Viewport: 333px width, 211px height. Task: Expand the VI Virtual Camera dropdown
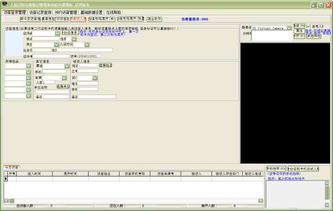289,28
